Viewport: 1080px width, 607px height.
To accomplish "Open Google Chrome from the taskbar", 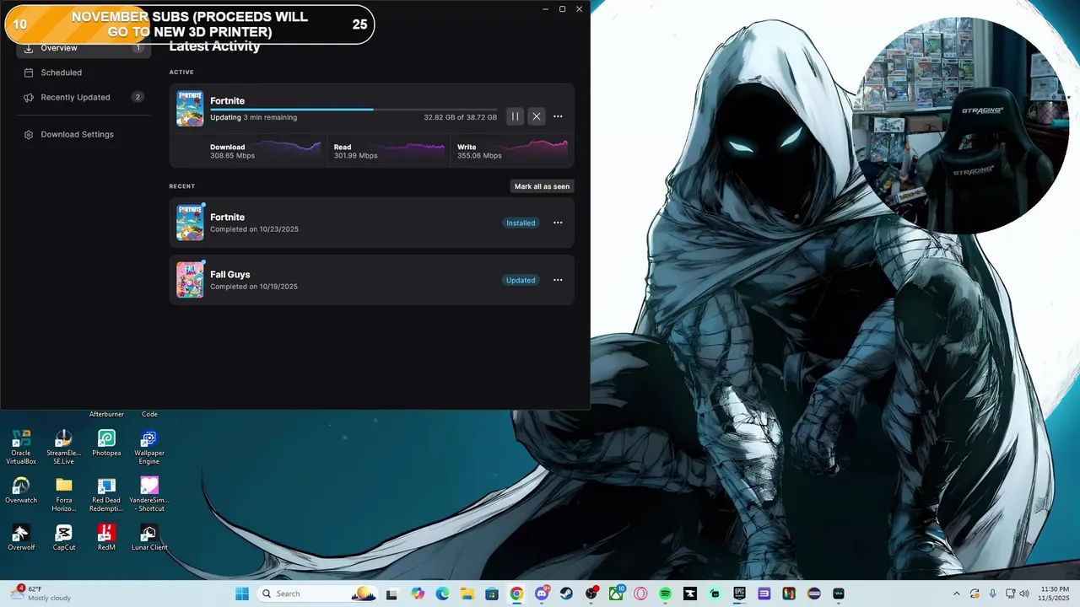I will pos(516,594).
